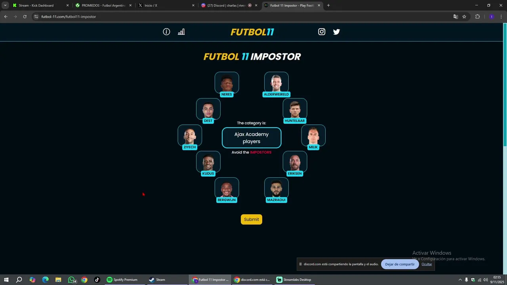507x285 pixels.
Task: Open the Windows Start menu
Action: [x=6, y=280]
